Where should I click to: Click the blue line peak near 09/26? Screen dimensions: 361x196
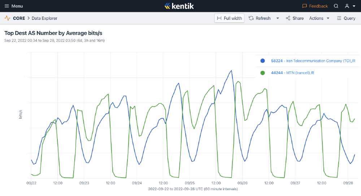tap(230, 71)
